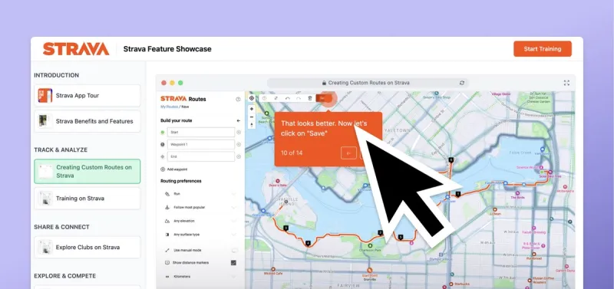Click the Add waypoint button
The image size is (614, 289).
pos(174,169)
